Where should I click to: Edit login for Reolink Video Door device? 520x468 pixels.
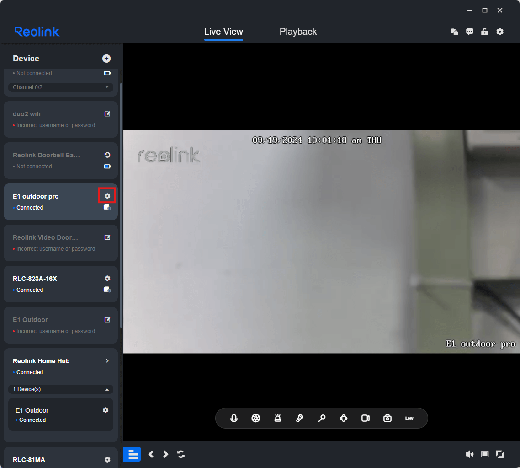[x=107, y=237]
